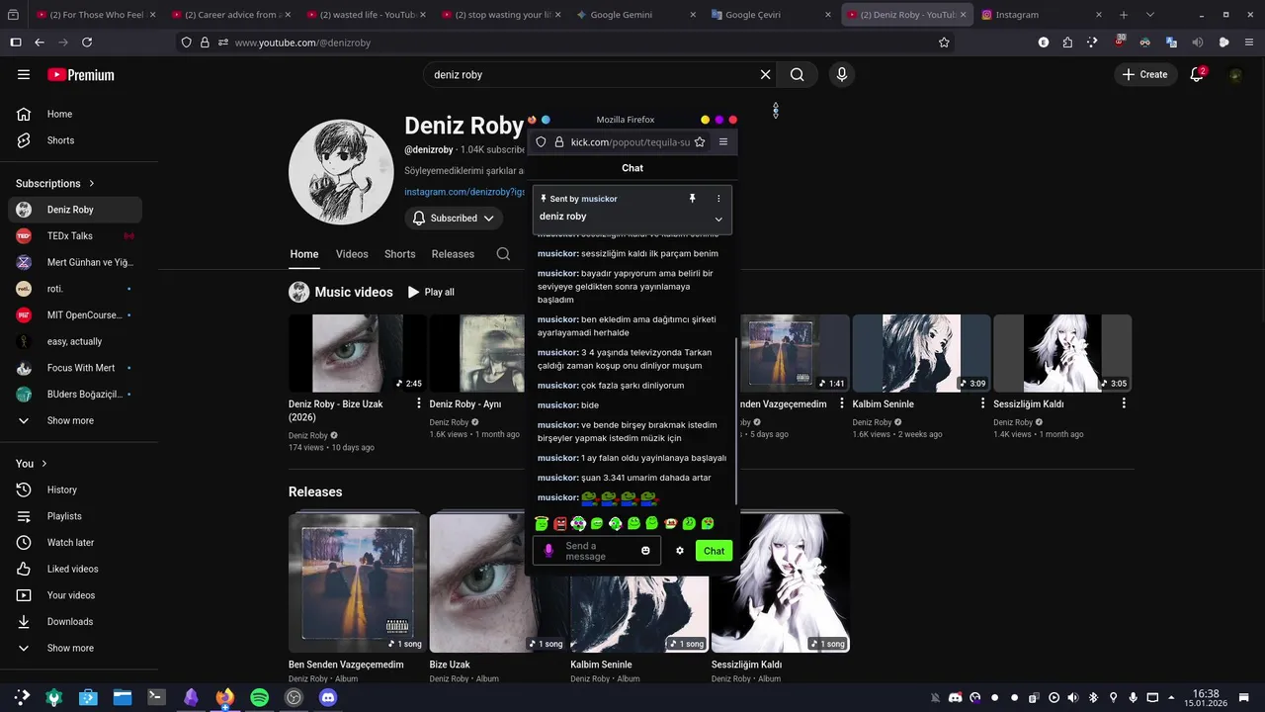Start voice search with microphone icon
This screenshot has height=712, width=1265.
pos(842,74)
